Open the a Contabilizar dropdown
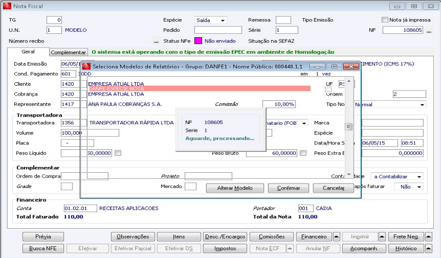The height and width of the screenshot is (258, 441). 419,177
